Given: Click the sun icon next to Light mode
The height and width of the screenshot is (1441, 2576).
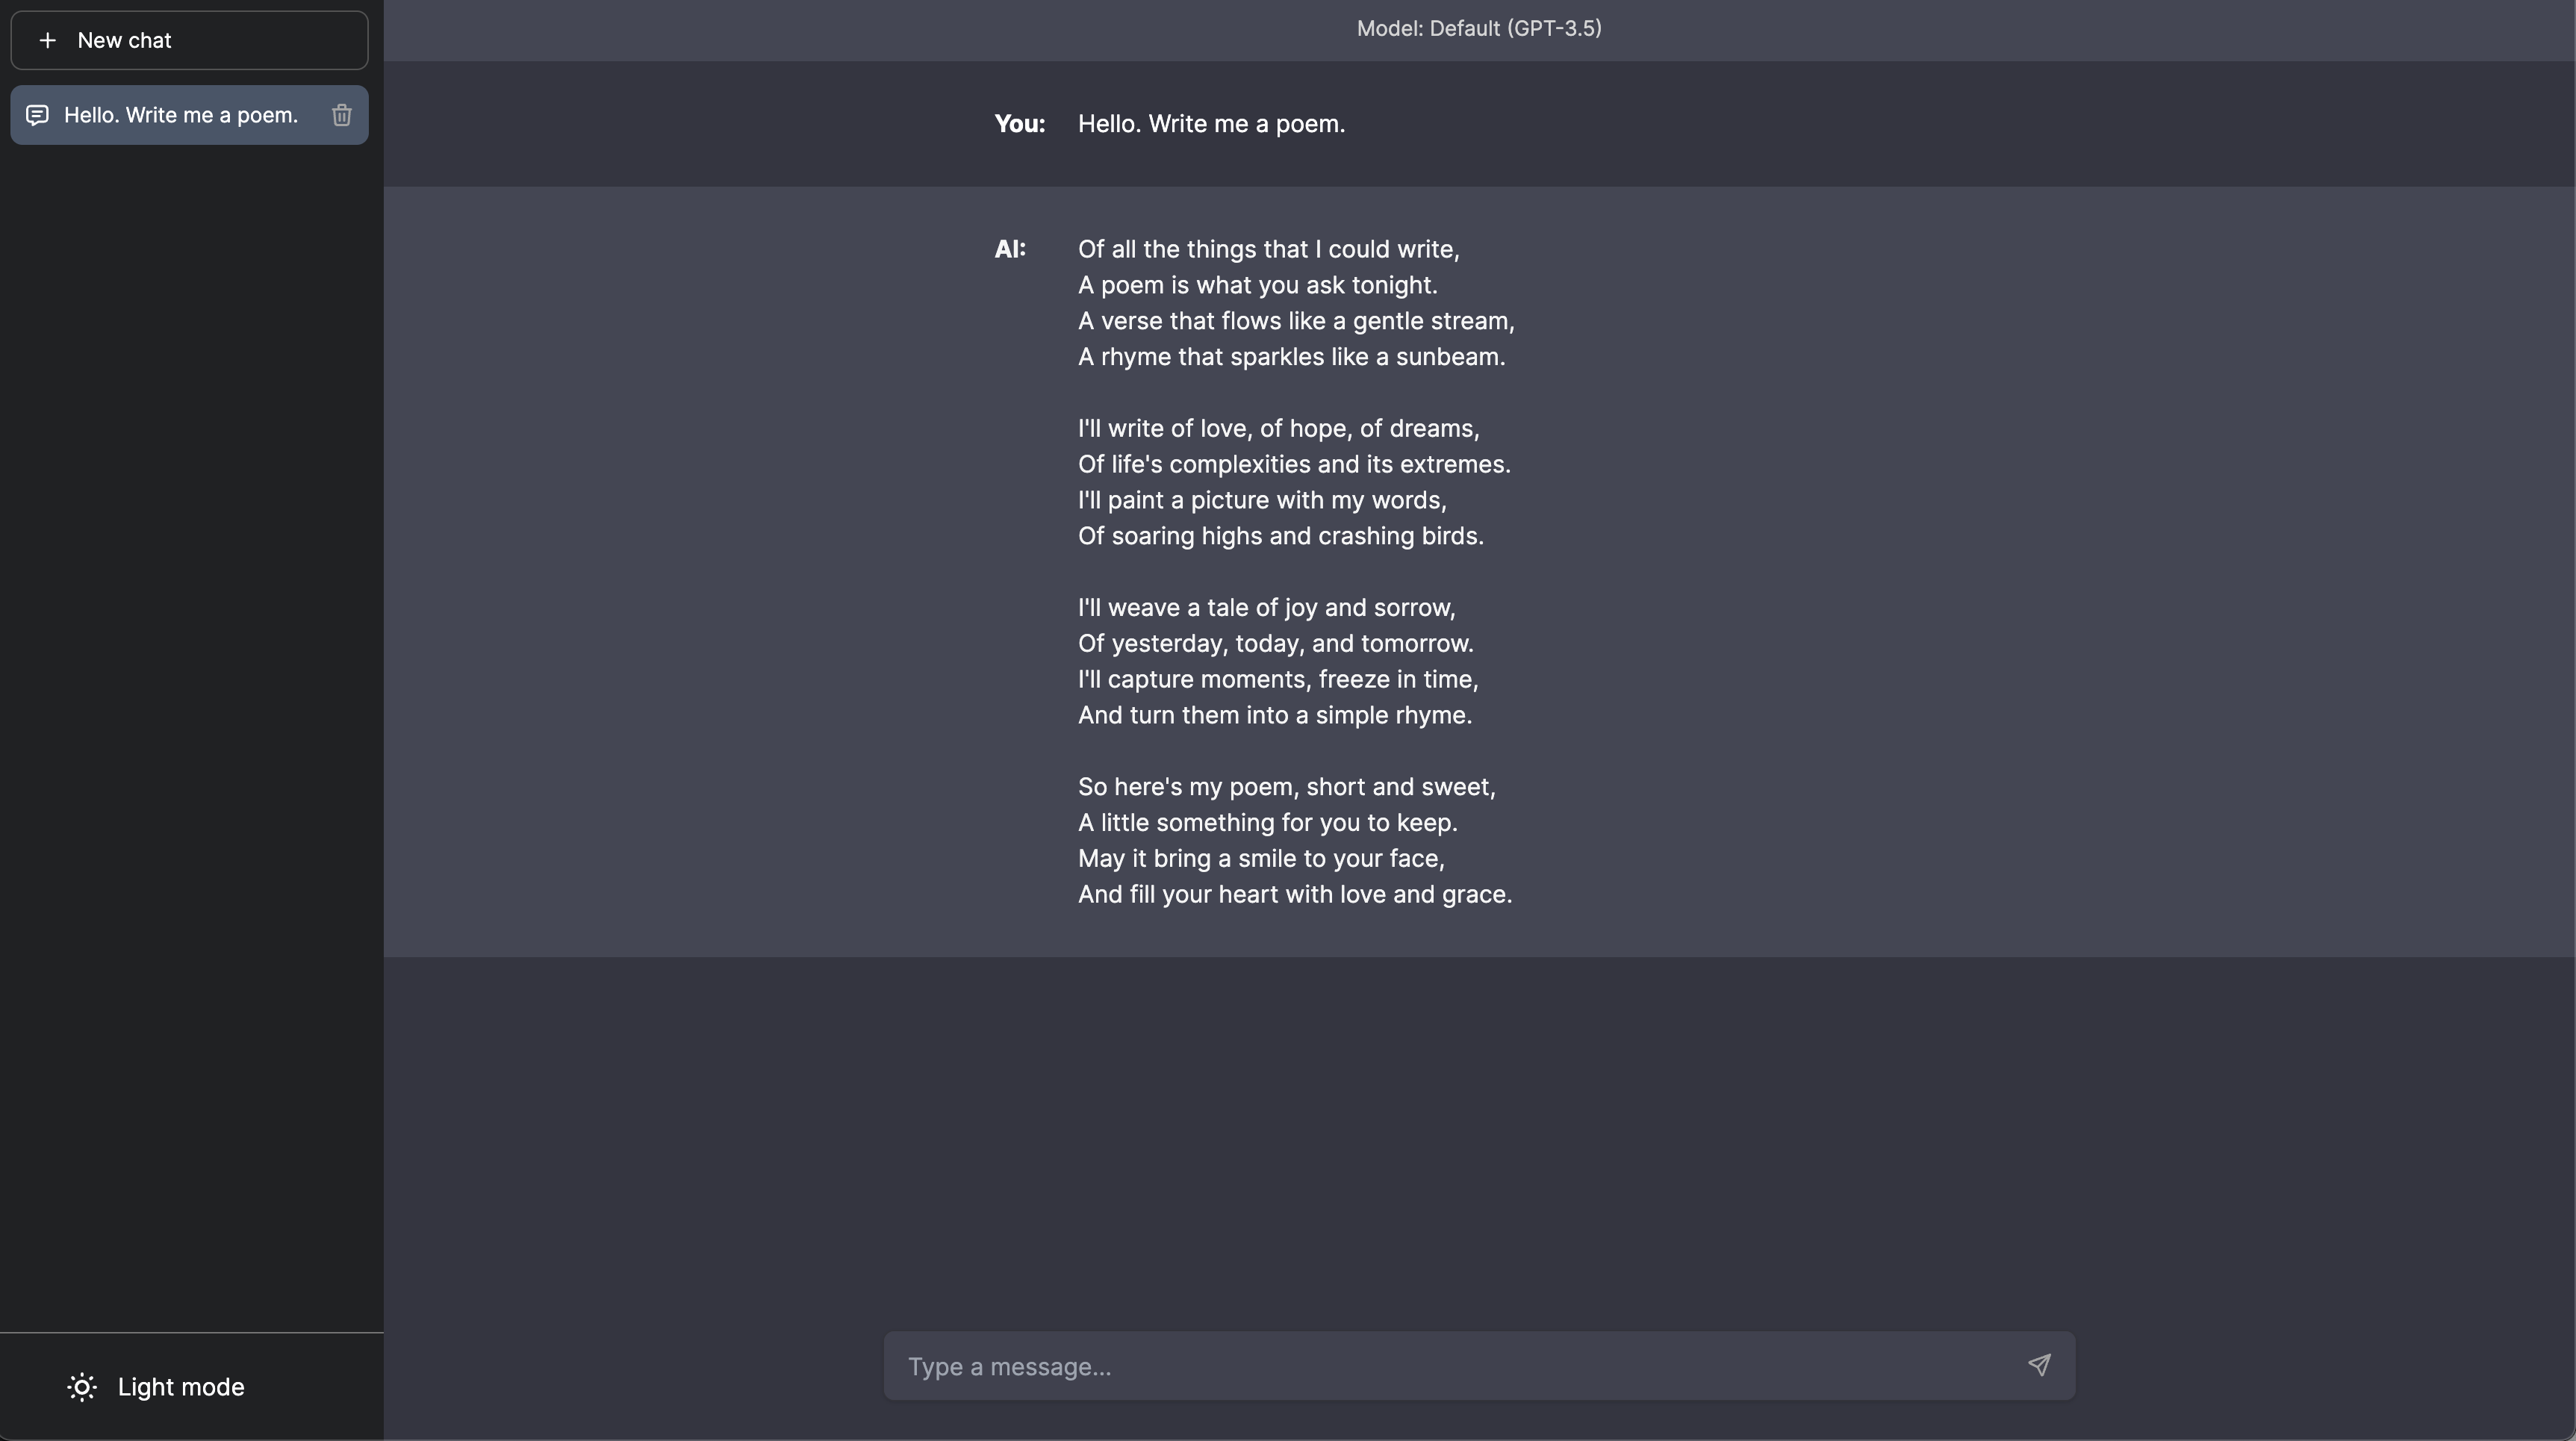Looking at the screenshot, I should 81,1387.
